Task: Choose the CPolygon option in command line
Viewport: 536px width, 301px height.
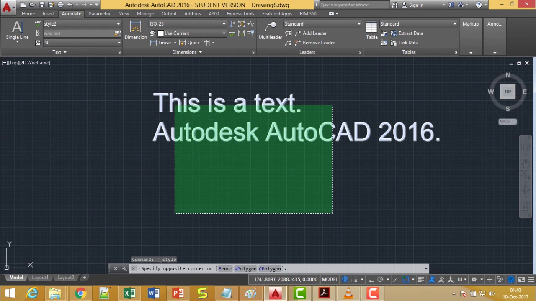Action: 270,269
